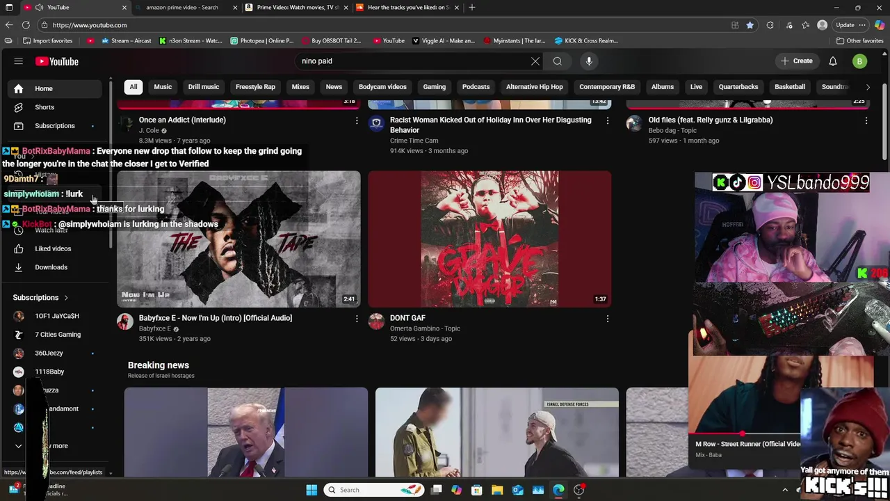
Task: Select the Gaming filter chip
Action: point(435,87)
